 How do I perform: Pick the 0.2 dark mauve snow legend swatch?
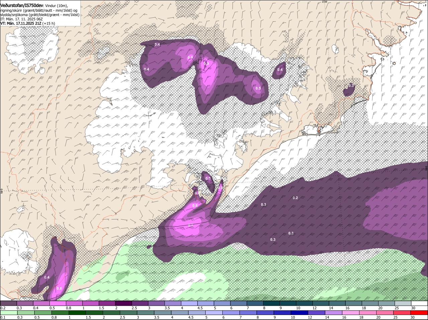pos(8,303)
